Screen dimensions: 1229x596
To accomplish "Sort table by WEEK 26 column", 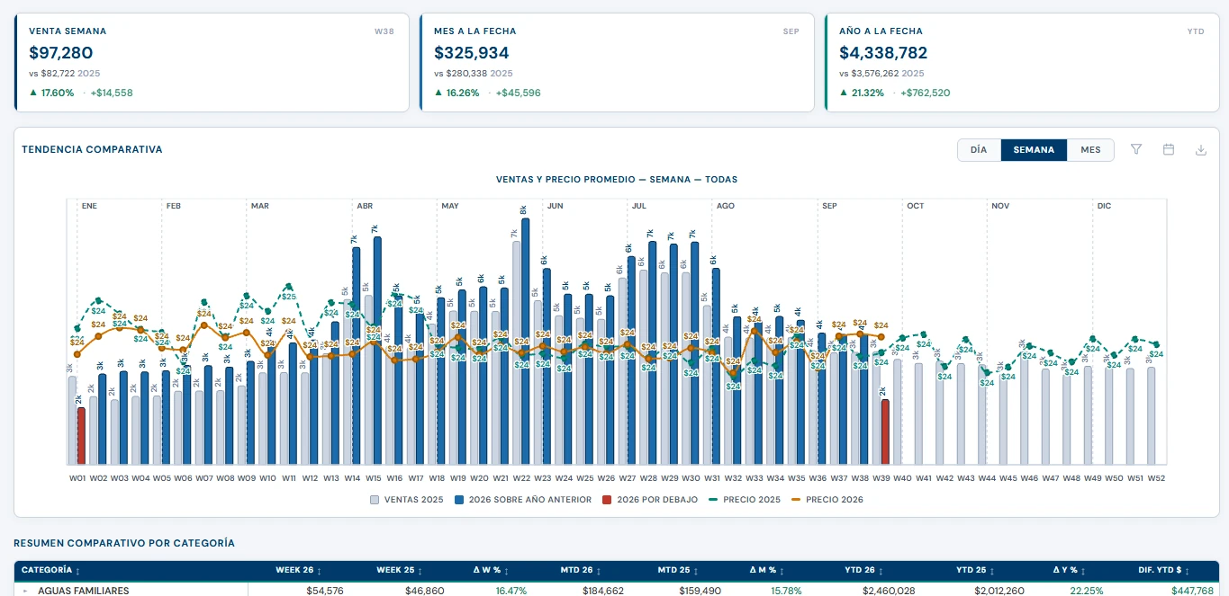I will 299,571.
